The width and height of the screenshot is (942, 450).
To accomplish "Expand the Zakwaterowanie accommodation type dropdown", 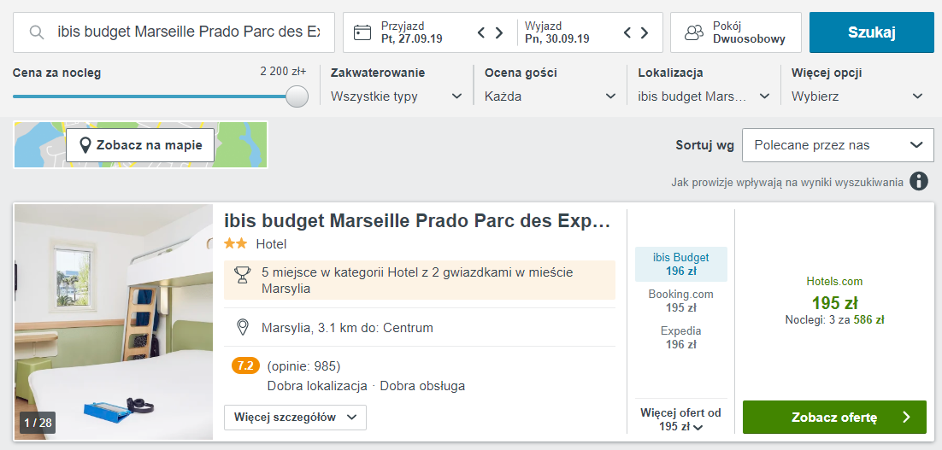I will pos(397,96).
